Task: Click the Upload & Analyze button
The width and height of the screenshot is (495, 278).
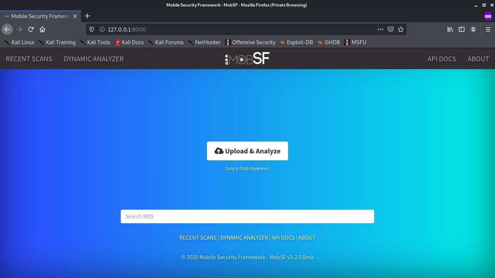Action: pyautogui.click(x=247, y=151)
